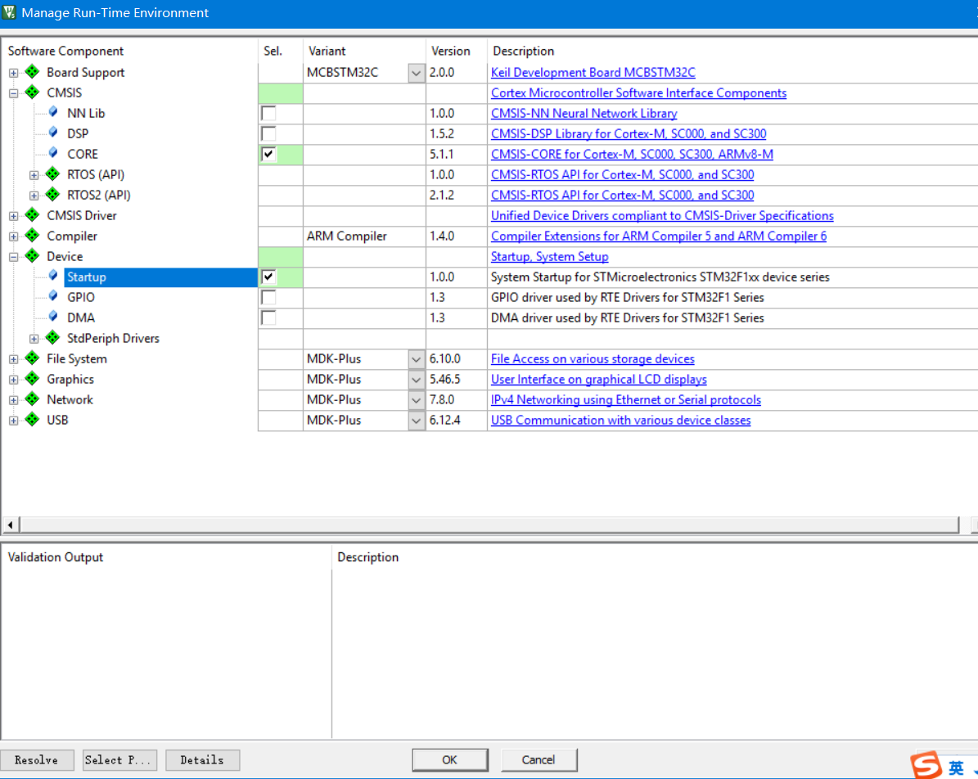Confirm with the OK button

(449, 759)
